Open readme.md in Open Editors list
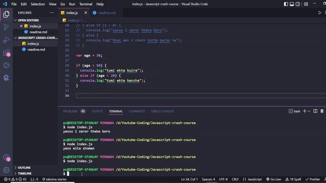326x183 pixels. pos(38,32)
